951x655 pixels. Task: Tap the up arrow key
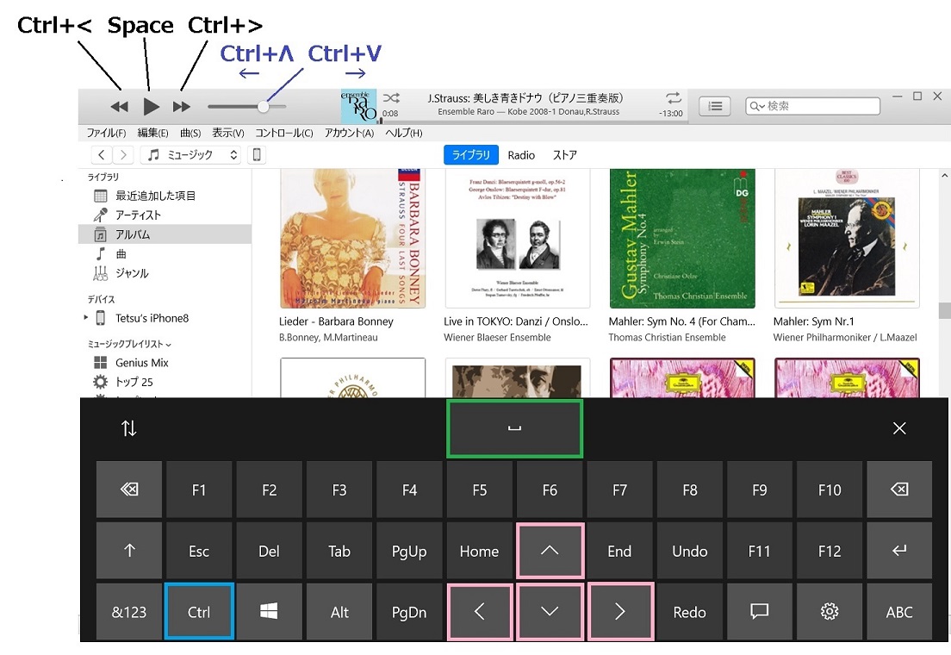click(x=550, y=551)
